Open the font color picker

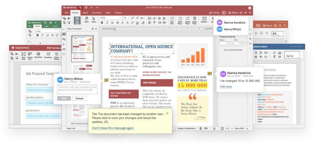[x=138, y=23]
